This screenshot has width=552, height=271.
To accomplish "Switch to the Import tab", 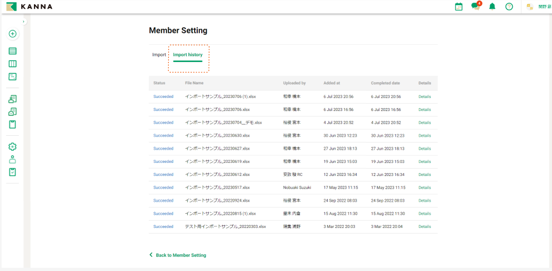I will [x=159, y=55].
